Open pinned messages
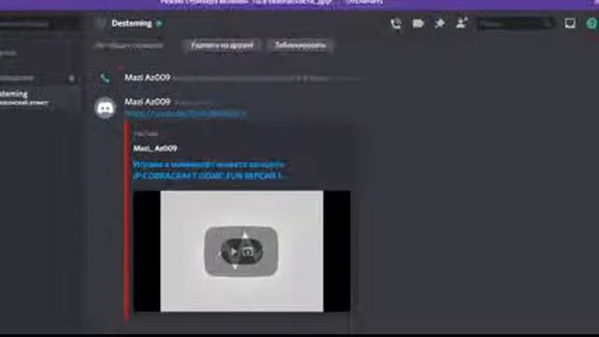Image resolution: width=599 pixels, height=337 pixels. [440, 23]
